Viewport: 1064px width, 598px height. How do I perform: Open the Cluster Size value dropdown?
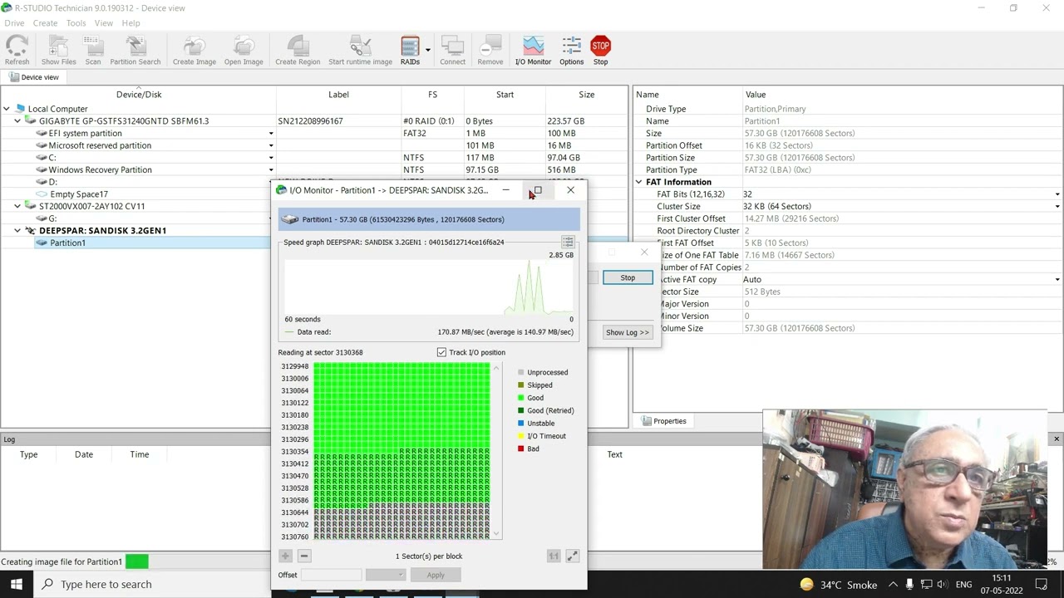click(x=1057, y=207)
